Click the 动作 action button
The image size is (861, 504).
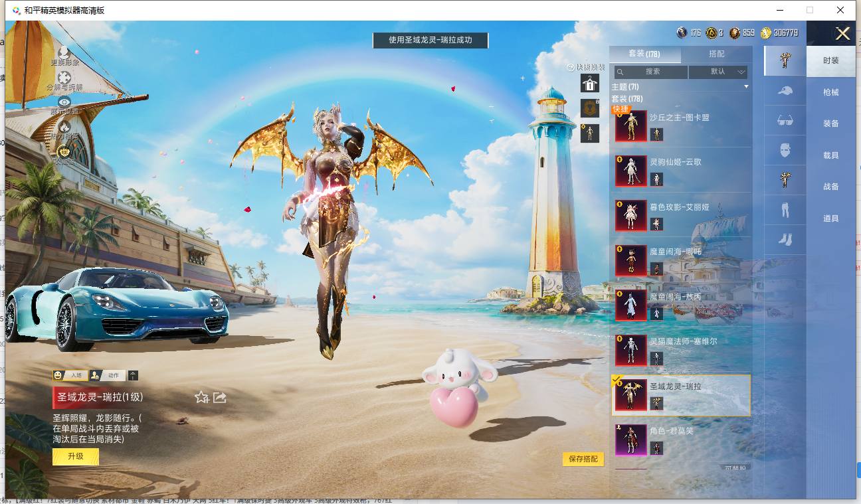pos(108,375)
